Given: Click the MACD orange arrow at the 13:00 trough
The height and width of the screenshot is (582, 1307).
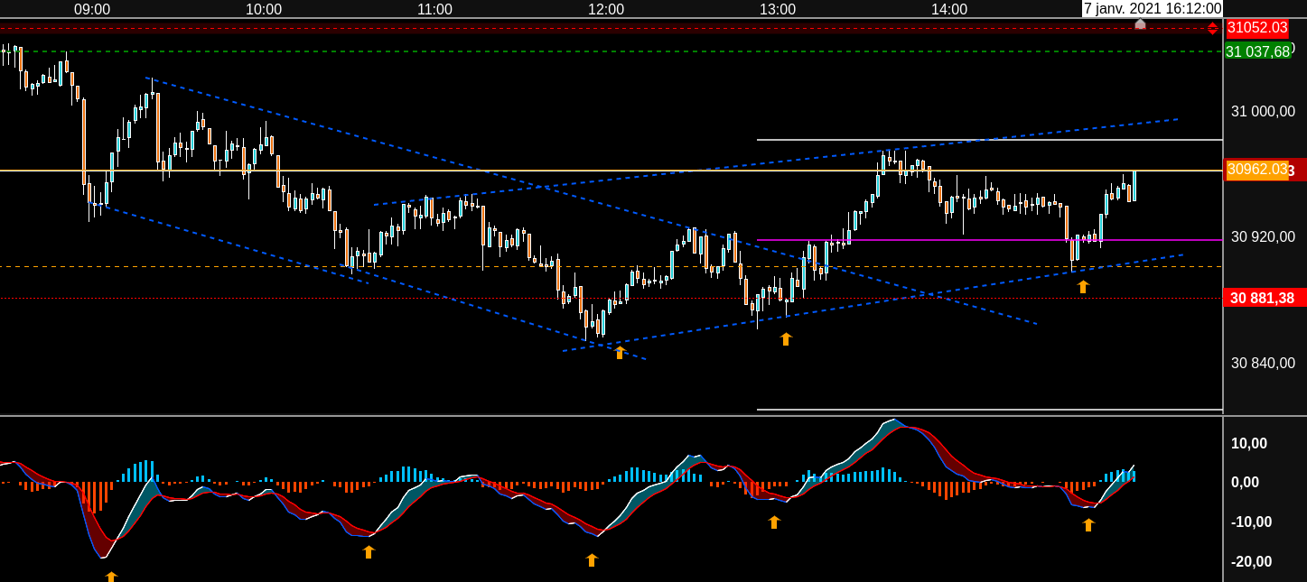Looking at the screenshot, I should coord(774,522).
